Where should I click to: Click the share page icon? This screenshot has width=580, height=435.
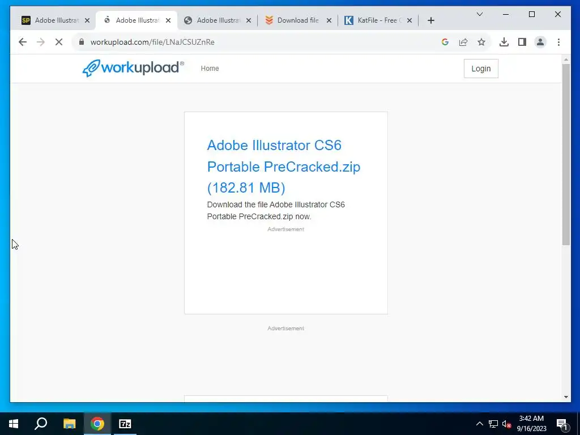[463, 42]
